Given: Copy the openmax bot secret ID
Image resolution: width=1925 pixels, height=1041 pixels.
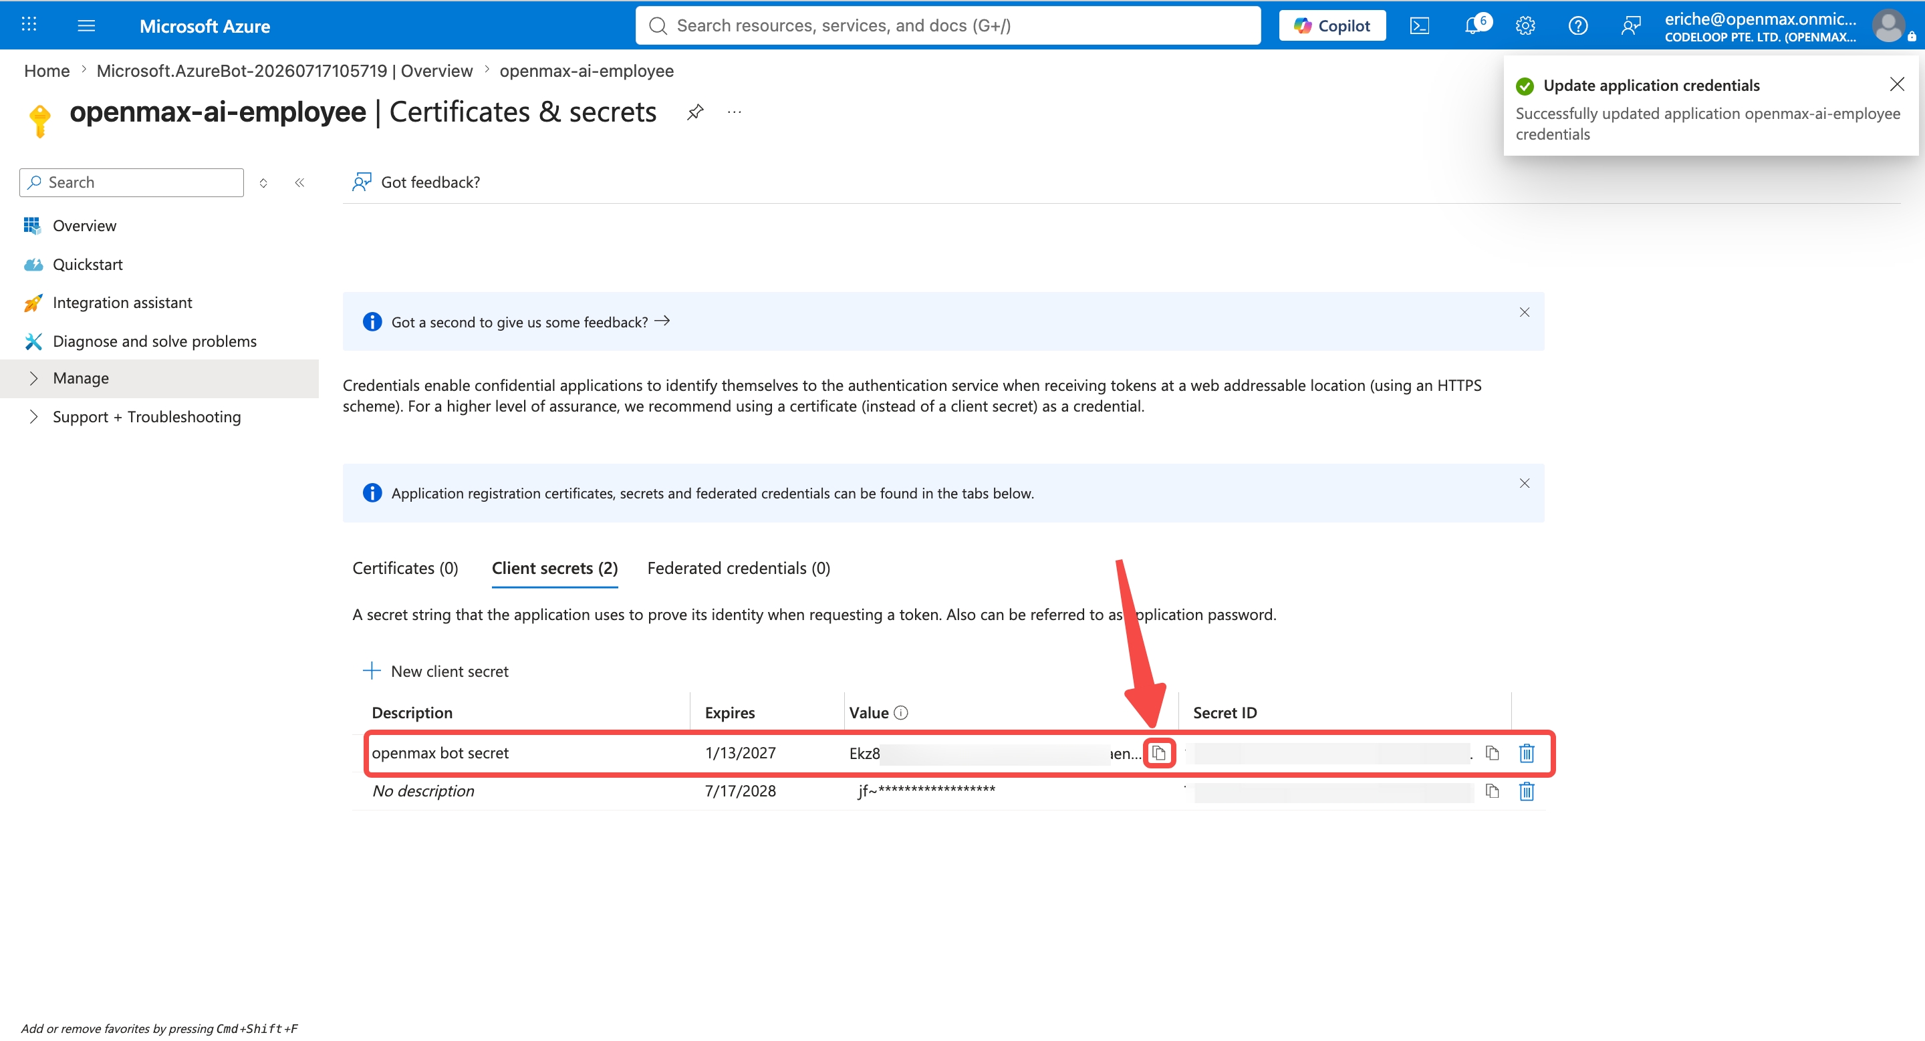Looking at the screenshot, I should [1492, 753].
